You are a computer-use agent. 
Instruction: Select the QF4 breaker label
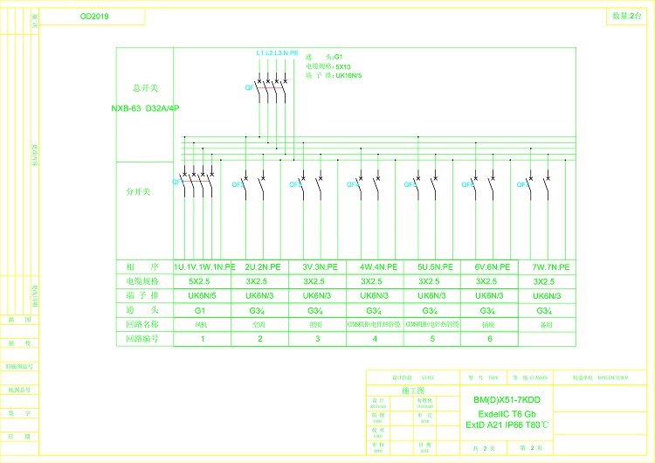coord(353,184)
